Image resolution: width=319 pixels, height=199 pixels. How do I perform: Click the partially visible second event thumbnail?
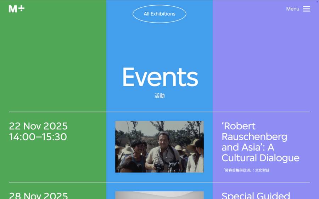click(x=159, y=195)
